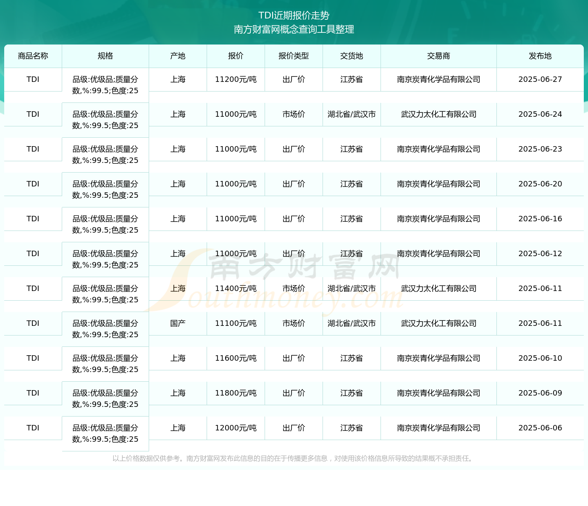Select the "产地" column header
588x506 pixels.
click(178, 56)
